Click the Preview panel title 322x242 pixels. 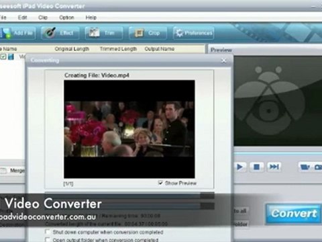pyautogui.click(x=221, y=50)
